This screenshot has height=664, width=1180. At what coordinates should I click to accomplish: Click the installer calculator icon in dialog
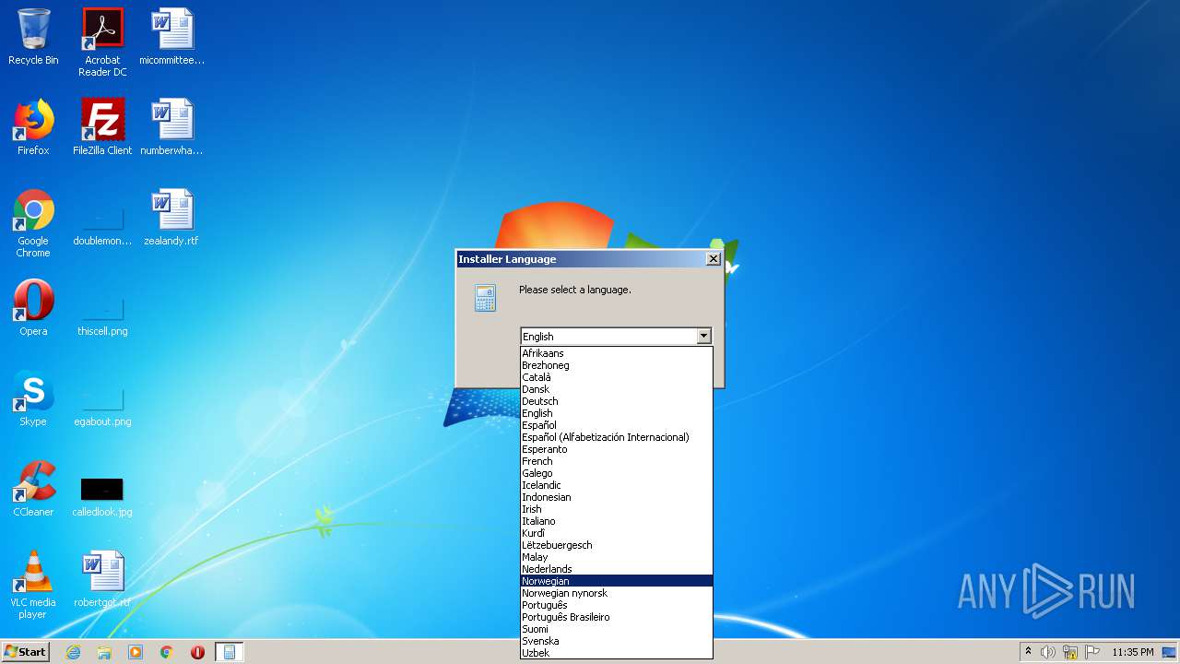(485, 298)
